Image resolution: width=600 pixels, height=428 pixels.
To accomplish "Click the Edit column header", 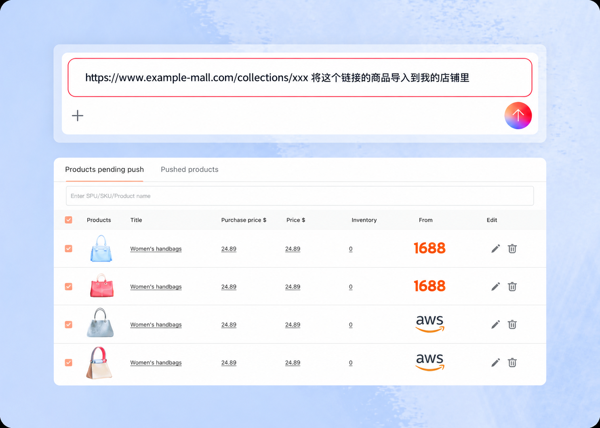I will coord(492,220).
